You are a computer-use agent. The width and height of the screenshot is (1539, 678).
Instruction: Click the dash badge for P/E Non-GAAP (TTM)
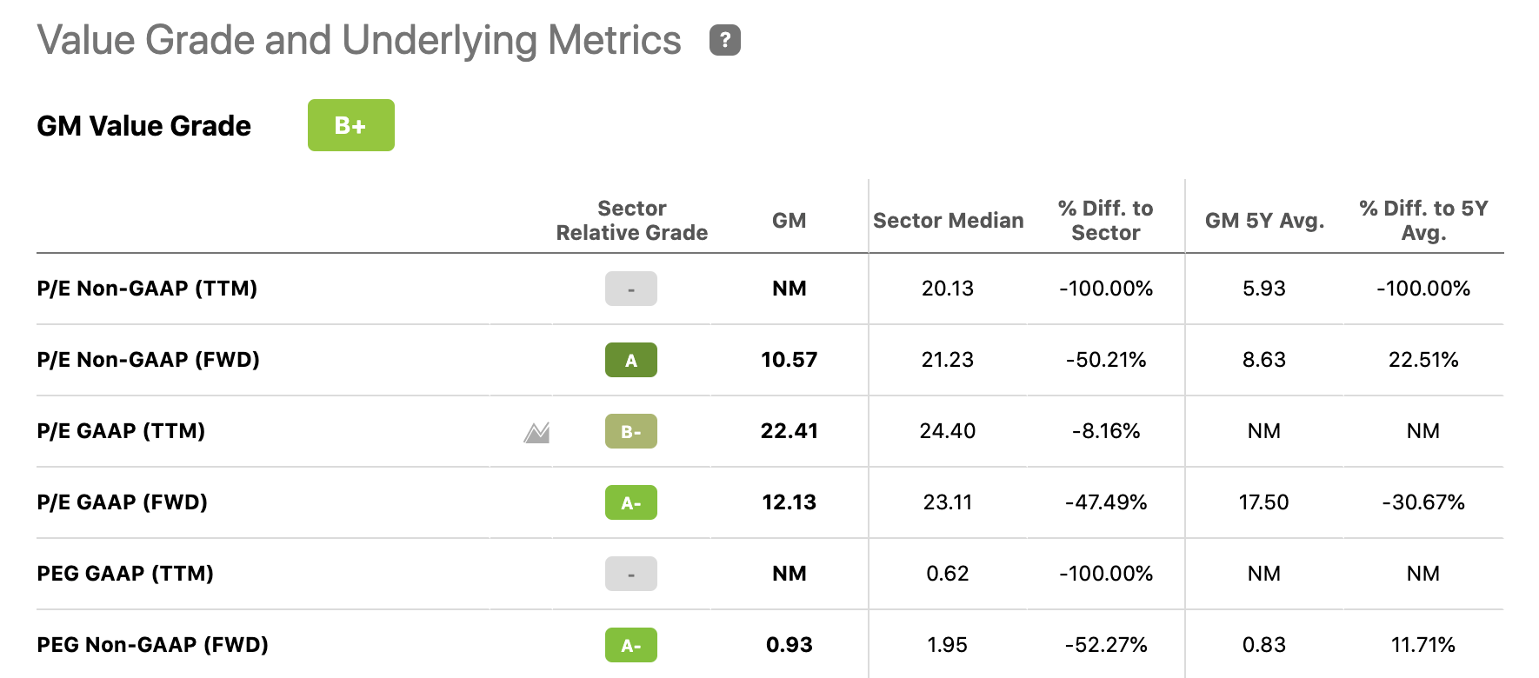[x=631, y=288]
